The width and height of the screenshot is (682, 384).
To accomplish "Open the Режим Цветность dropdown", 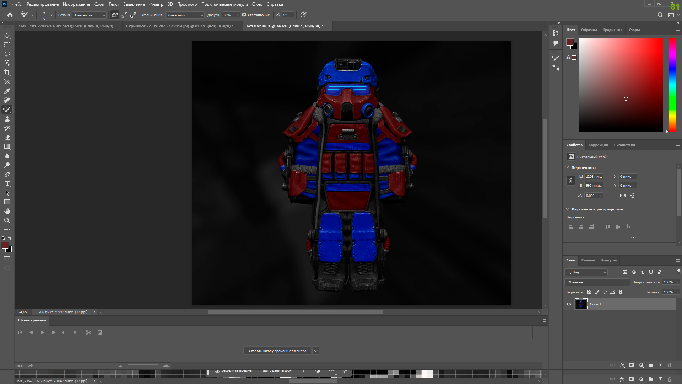I will pos(89,15).
